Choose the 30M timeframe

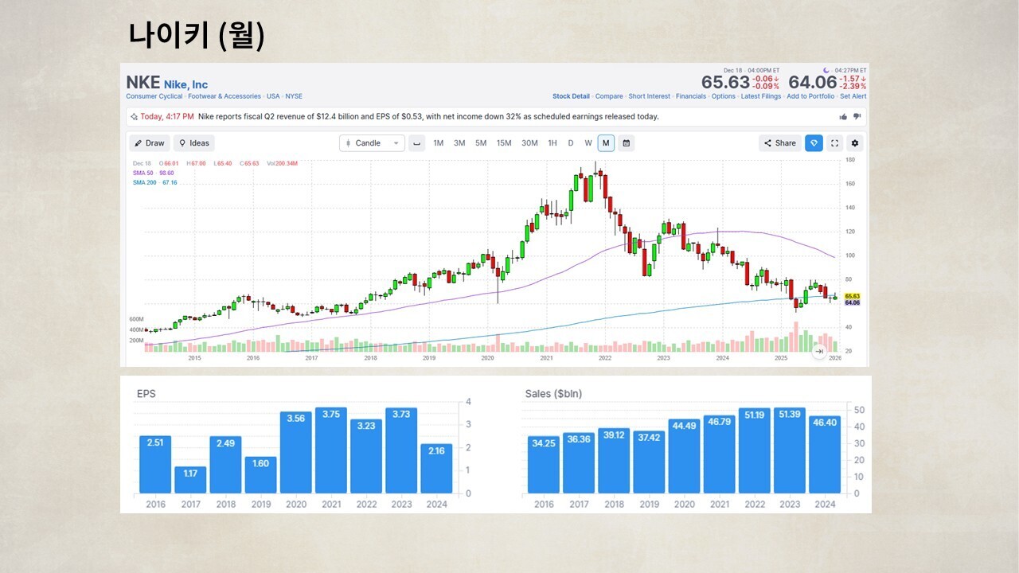529,143
